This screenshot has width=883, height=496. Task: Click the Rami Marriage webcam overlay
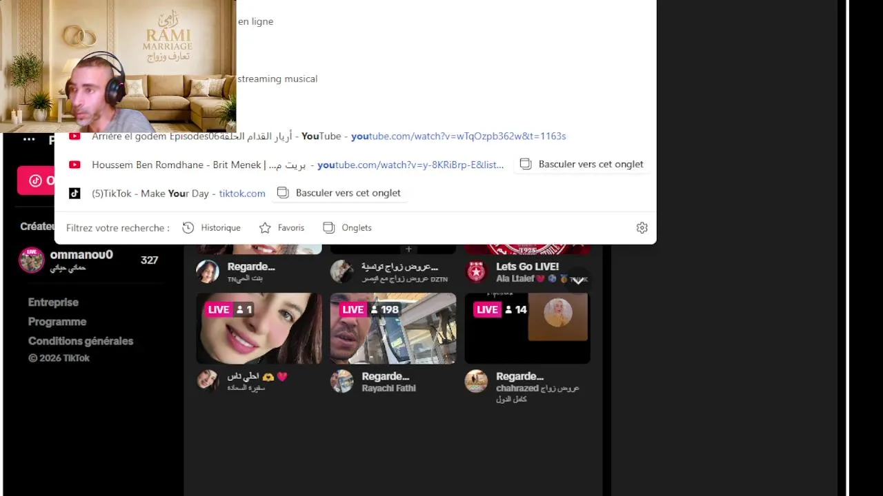(x=118, y=66)
